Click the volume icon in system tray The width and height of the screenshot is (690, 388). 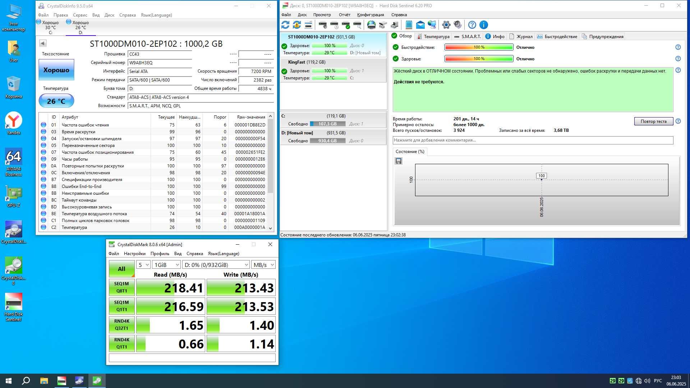tap(647, 381)
